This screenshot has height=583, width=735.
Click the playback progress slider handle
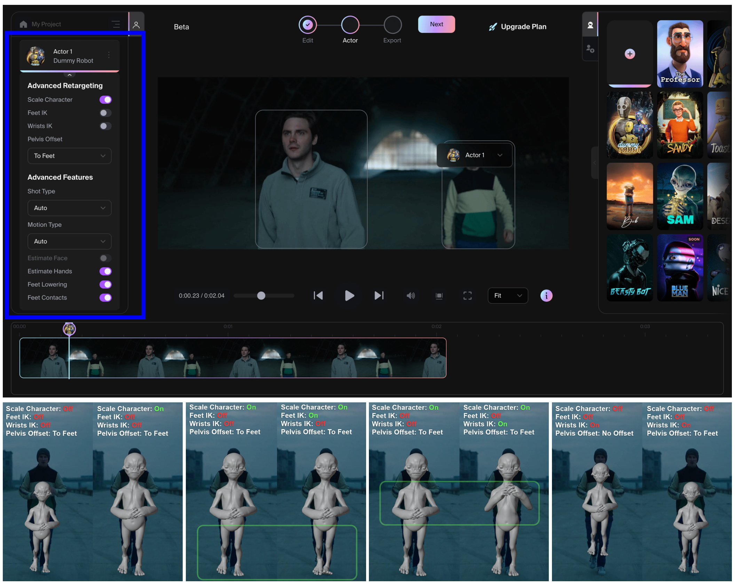pos(261,296)
